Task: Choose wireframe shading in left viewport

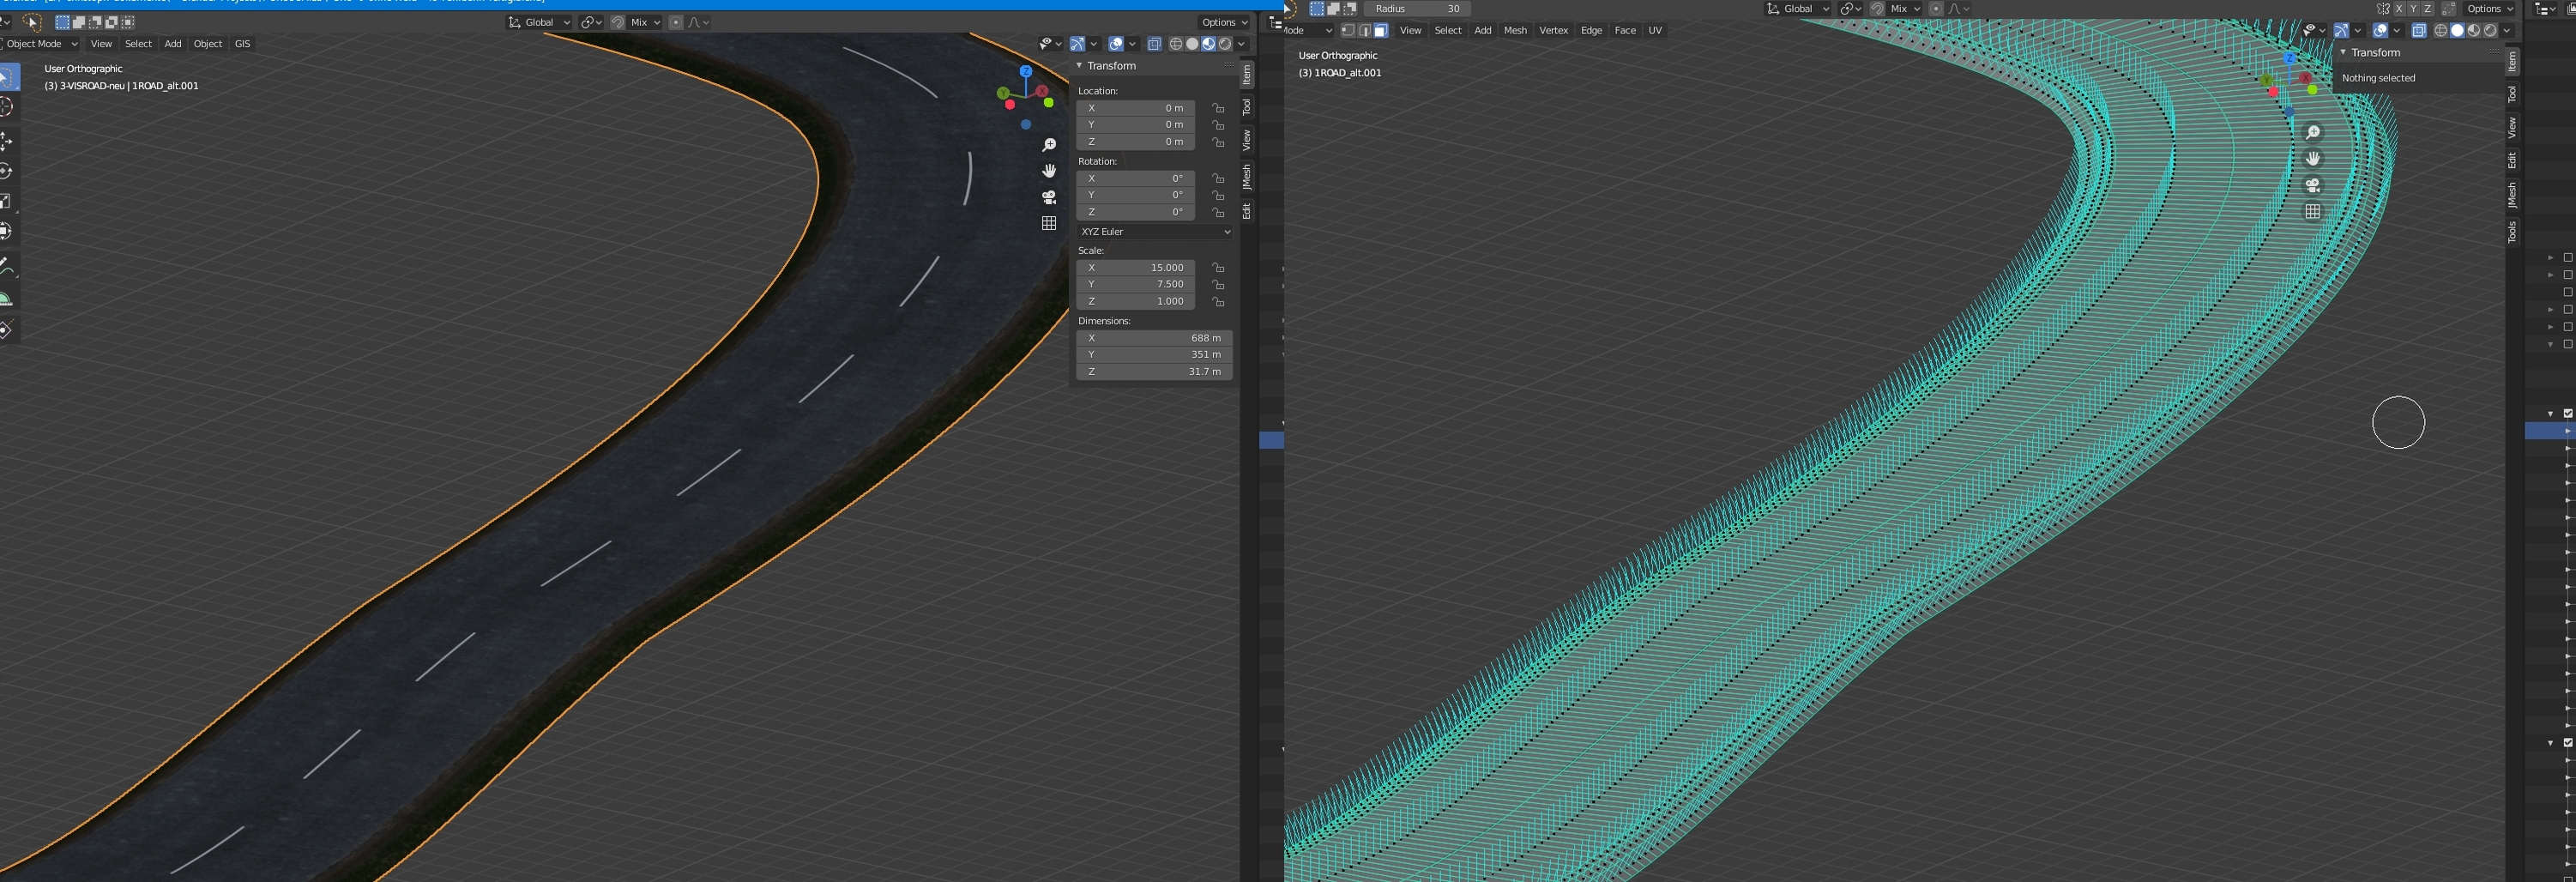Action: point(1176,44)
